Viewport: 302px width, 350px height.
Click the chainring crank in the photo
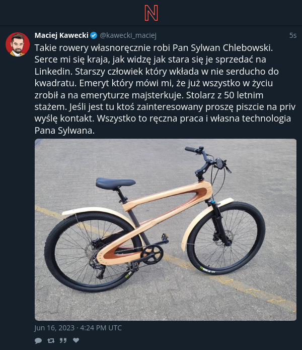click(x=152, y=255)
